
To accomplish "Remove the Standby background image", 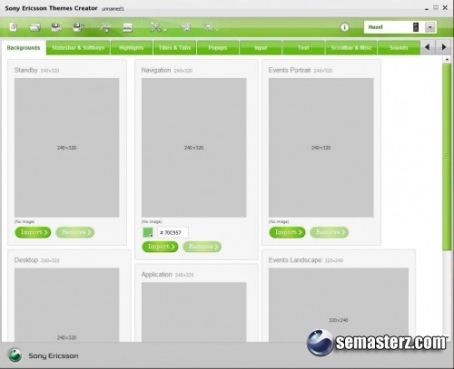I will point(75,232).
